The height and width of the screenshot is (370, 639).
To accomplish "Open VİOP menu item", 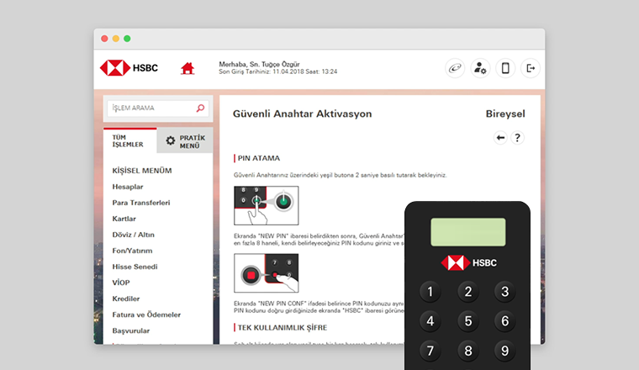I will (120, 283).
